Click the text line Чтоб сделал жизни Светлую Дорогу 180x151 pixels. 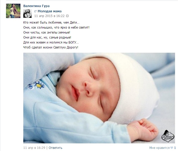[51, 47]
